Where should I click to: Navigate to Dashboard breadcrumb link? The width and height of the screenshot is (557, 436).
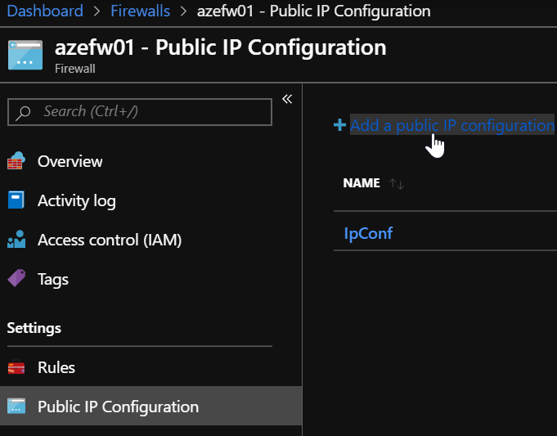tap(44, 11)
